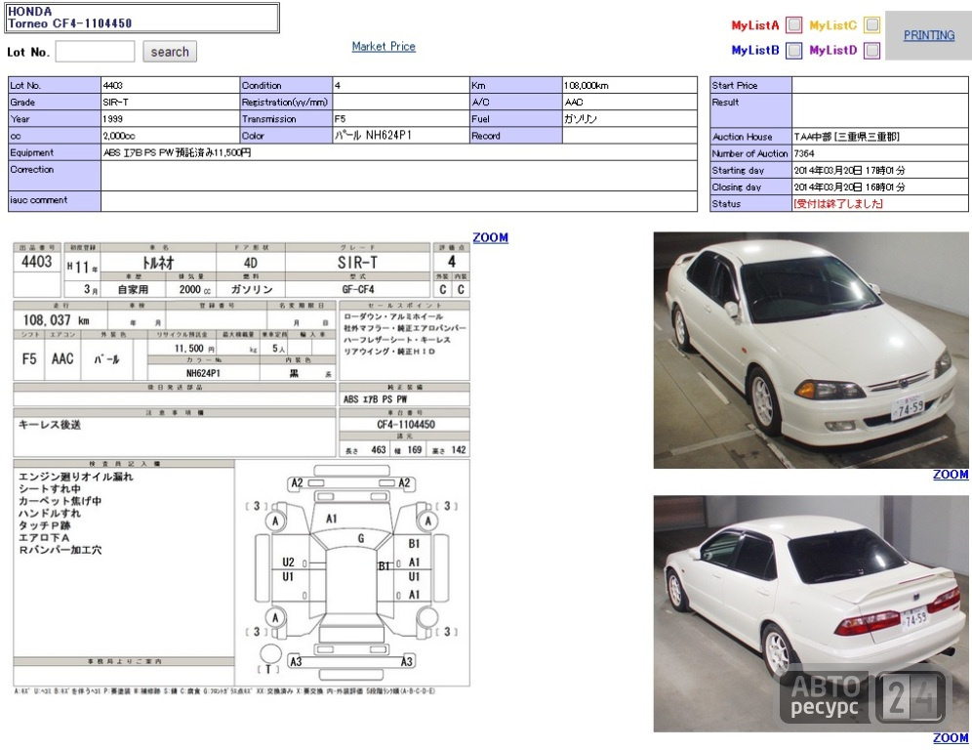Select the Lot No. value 4403
This screenshot has height=750, width=972.
[x=113, y=86]
